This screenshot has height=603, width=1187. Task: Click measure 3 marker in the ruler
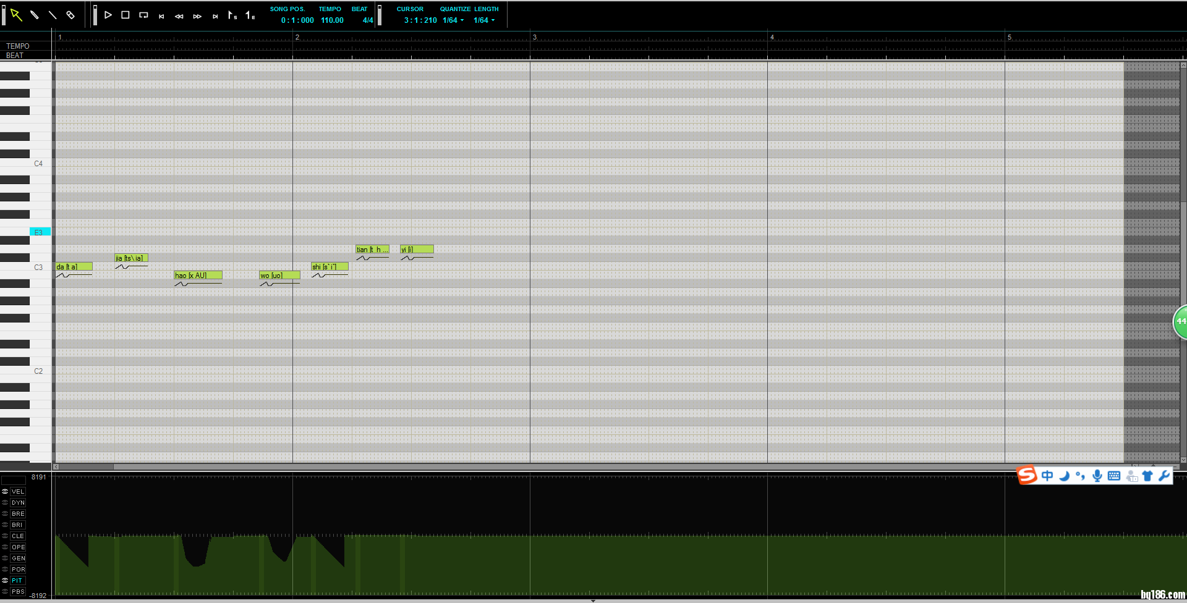(535, 37)
